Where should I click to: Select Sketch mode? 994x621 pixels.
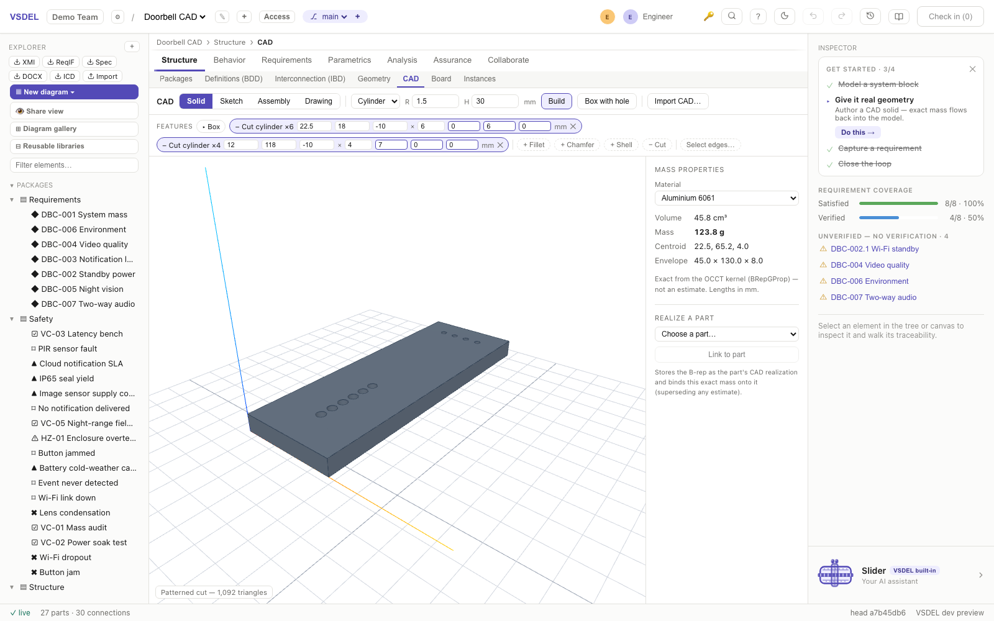pyautogui.click(x=231, y=101)
